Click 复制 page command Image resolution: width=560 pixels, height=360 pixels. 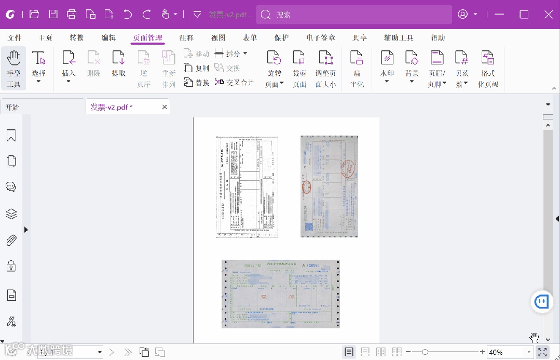tap(196, 68)
